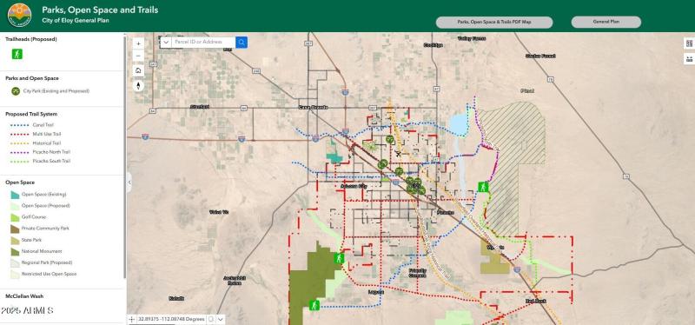
Task: Click the State Park tan swatch
Action: (15, 240)
